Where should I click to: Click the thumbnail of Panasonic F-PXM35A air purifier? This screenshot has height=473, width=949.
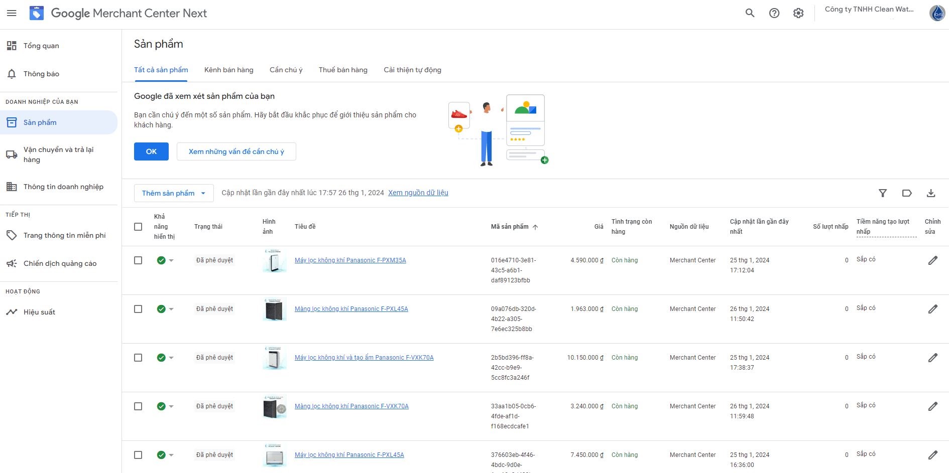tap(274, 260)
